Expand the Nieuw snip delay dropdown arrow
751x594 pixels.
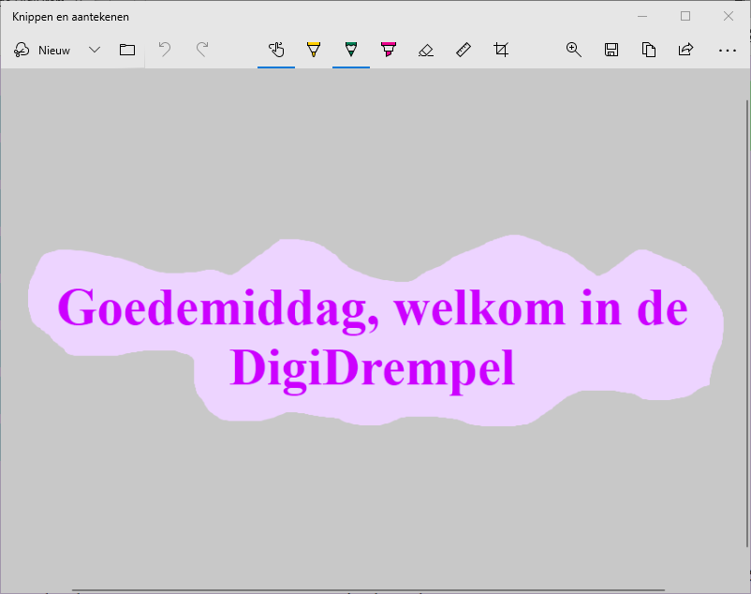coord(95,50)
